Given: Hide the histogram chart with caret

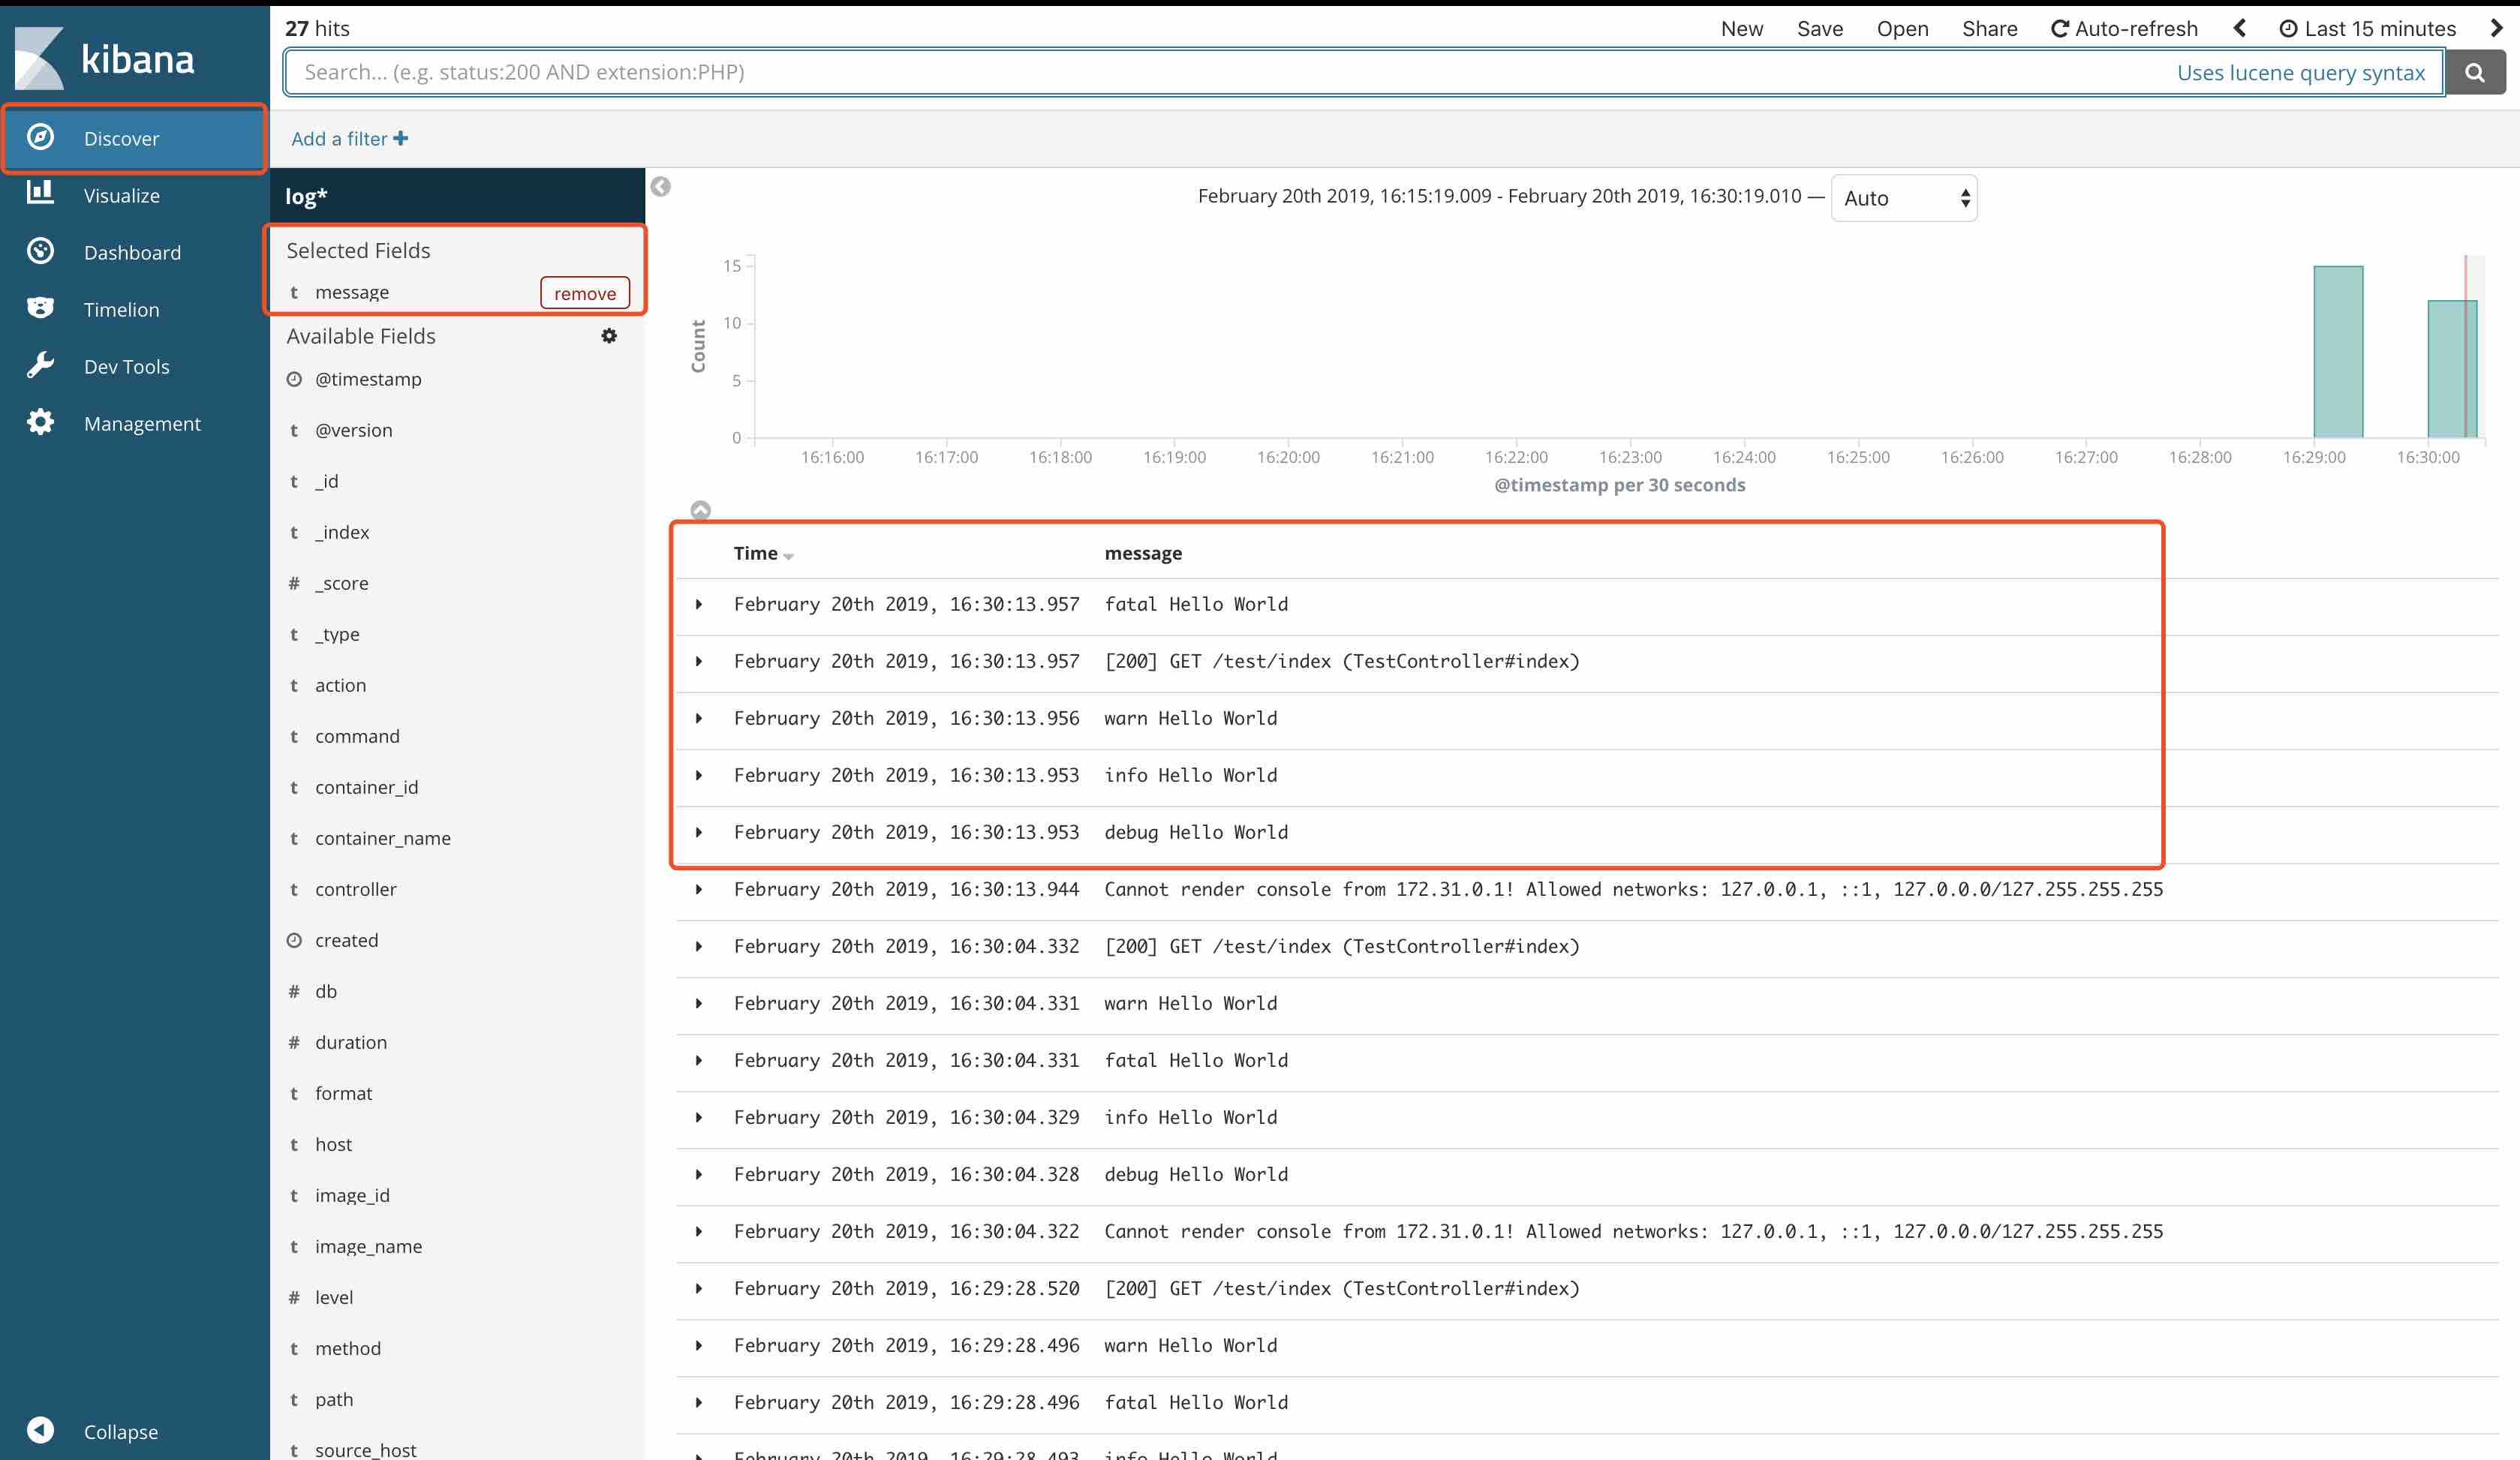Looking at the screenshot, I should point(701,510).
